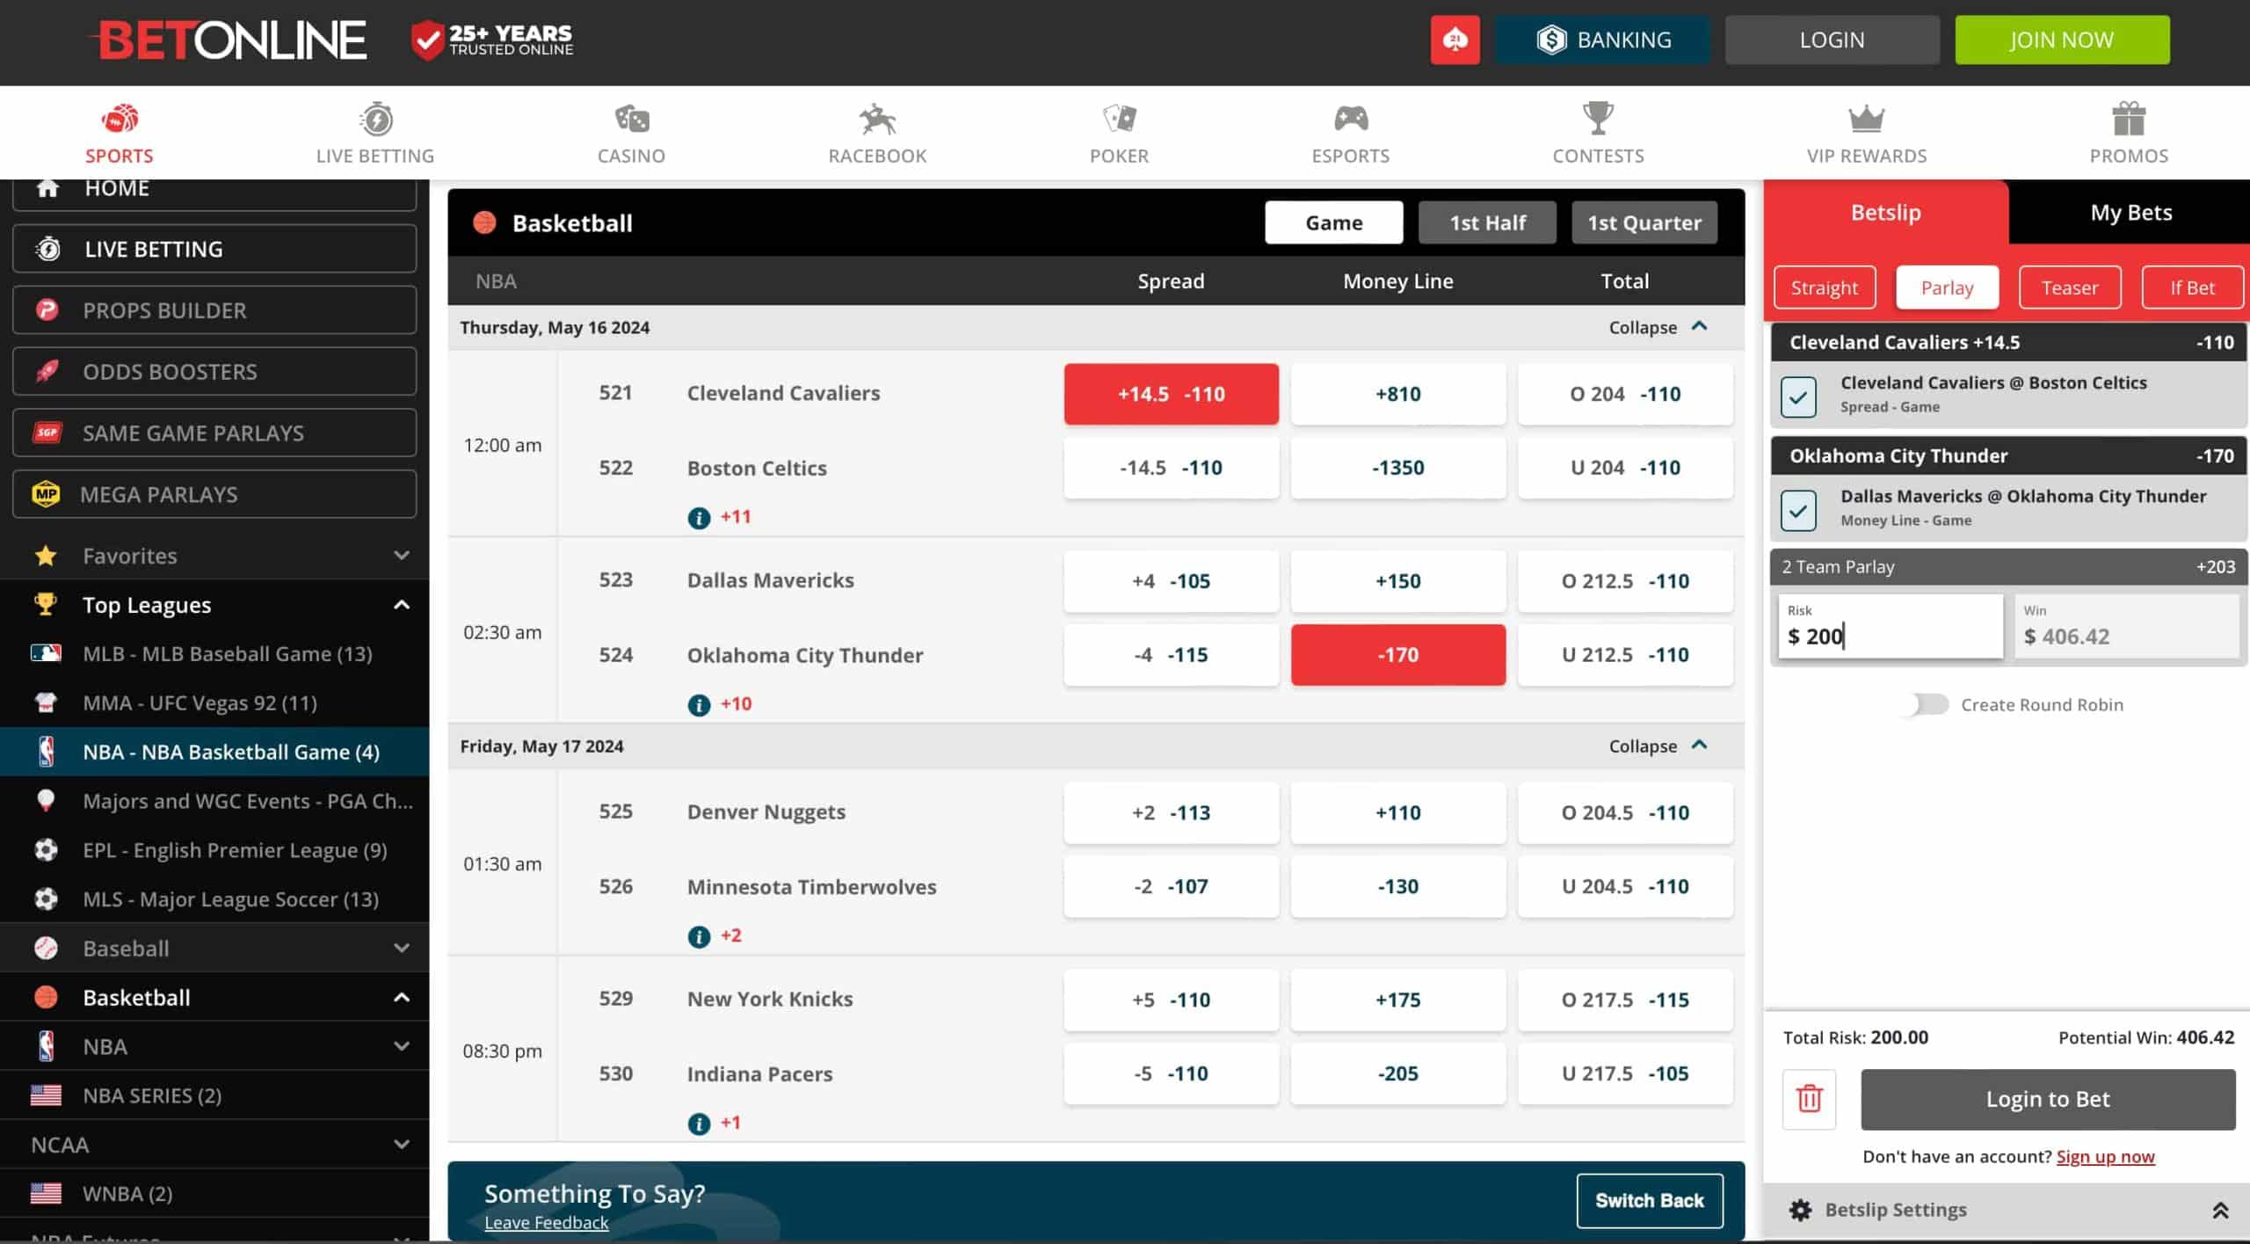Screen dimensions: 2250x1244
Task: Click the red poker spade icon in header
Action: [1455, 40]
